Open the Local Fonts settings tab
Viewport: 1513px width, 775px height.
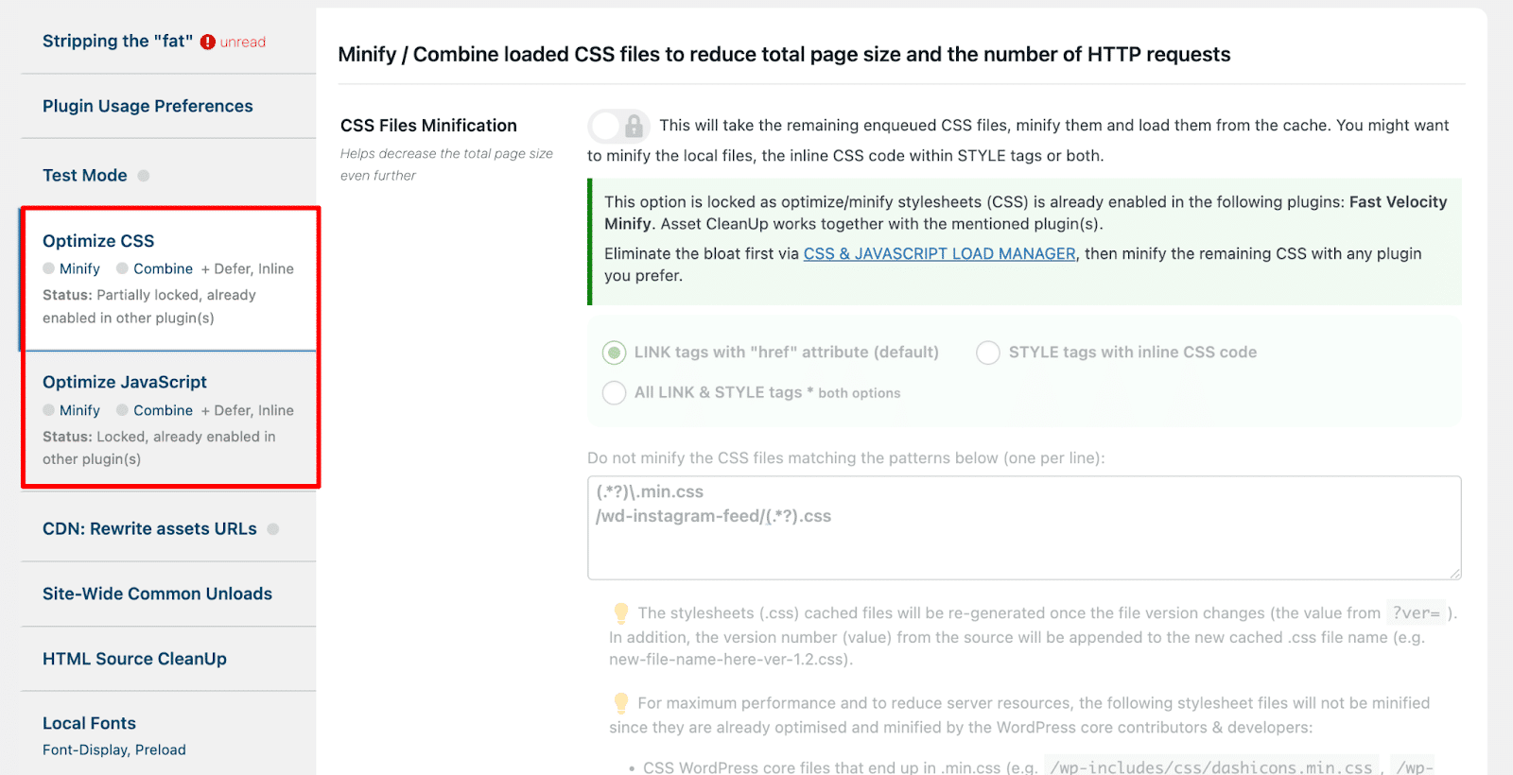pos(89,724)
